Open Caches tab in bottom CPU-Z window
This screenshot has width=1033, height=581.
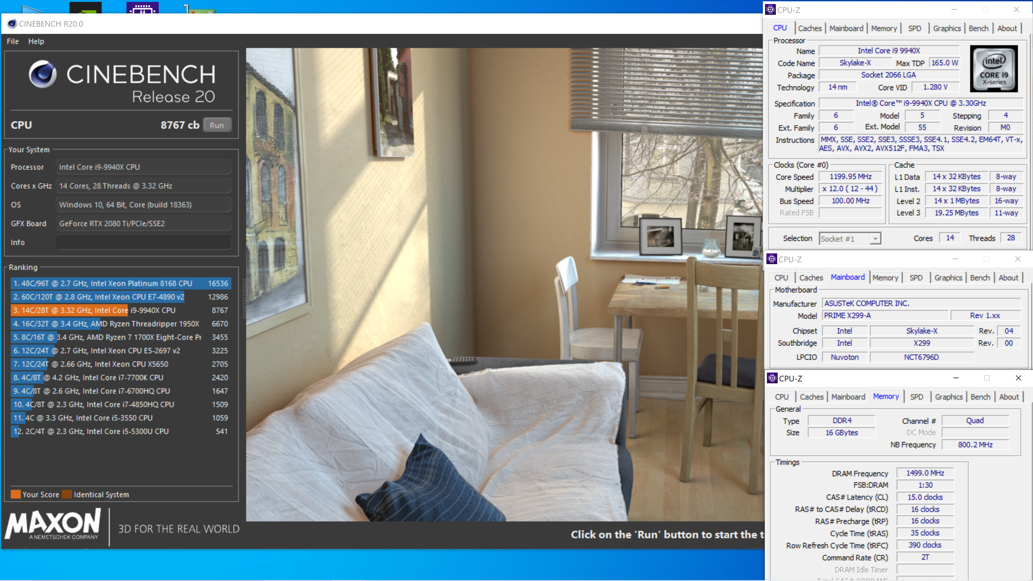click(811, 397)
